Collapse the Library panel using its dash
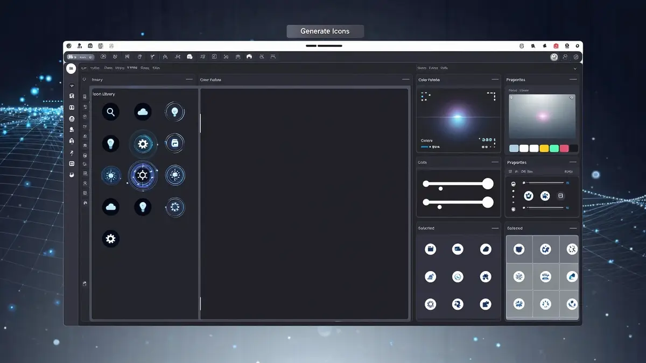 [189, 80]
